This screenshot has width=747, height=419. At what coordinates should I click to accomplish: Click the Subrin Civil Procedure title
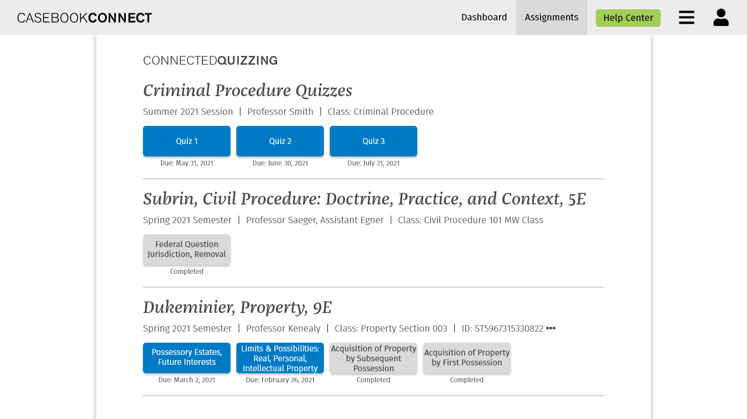point(364,199)
